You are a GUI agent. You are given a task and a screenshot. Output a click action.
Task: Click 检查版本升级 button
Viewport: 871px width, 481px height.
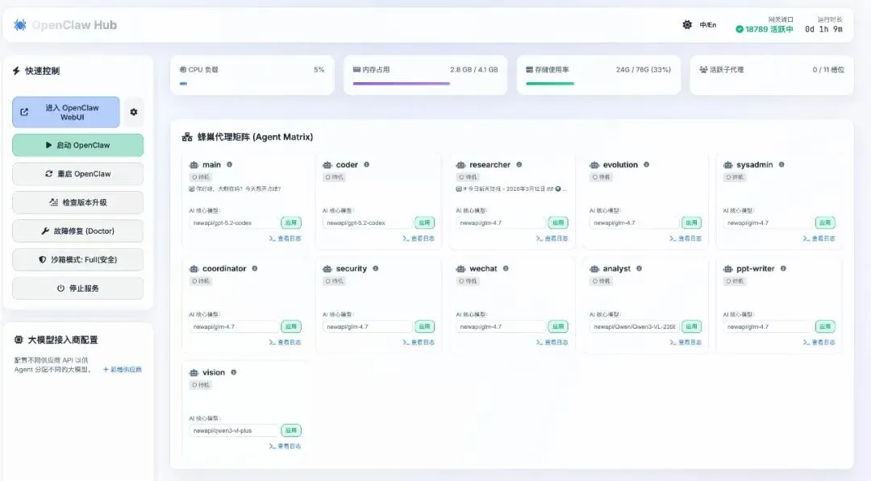click(x=77, y=202)
